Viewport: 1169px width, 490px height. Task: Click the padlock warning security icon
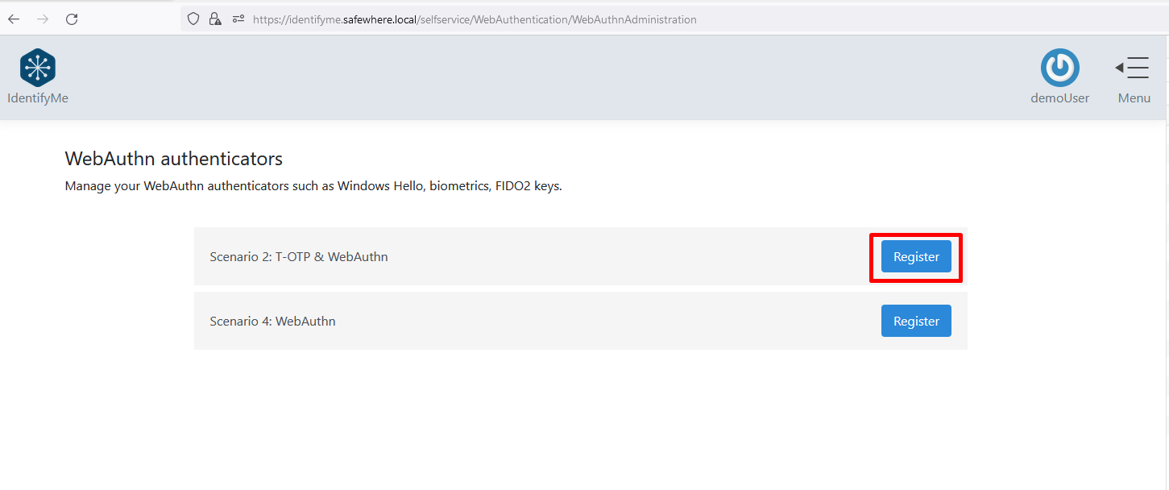tap(215, 19)
